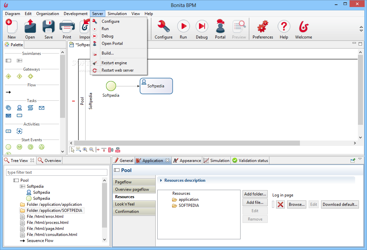Select the Pool swimlane in palette
Screen dimensions: 367x250
coord(8,61)
